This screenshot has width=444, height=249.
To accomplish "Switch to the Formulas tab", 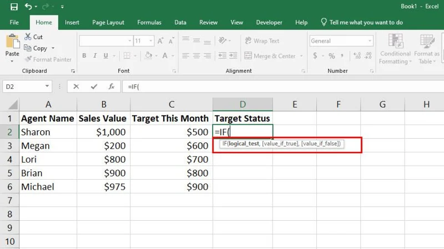I will coord(149,22).
